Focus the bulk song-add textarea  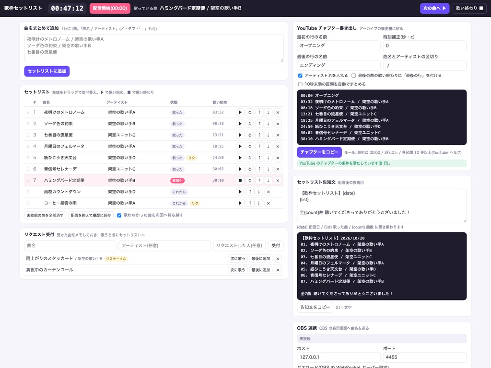point(154,48)
